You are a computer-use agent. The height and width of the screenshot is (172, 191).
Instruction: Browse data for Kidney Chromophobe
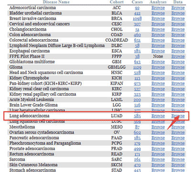pyautogui.click(x=178, y=78)
